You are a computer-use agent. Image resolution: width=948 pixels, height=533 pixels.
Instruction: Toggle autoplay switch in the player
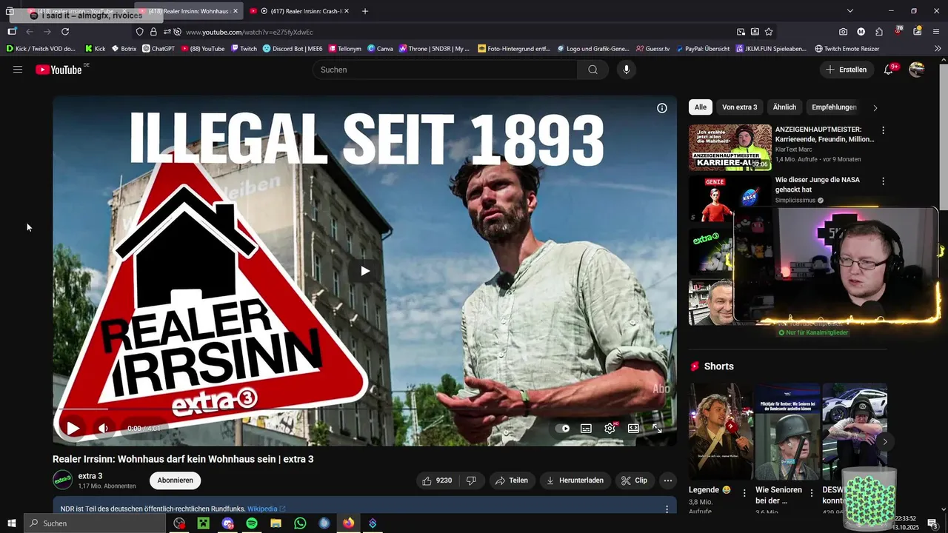coord(563,428)
